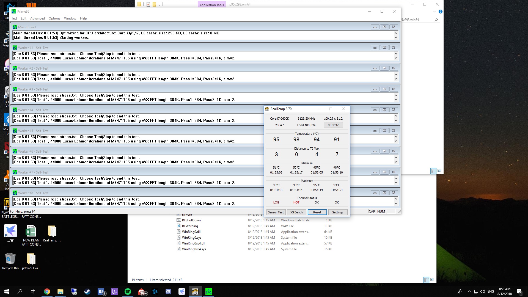Click Google Chrome taskbar icon

tap(47, 291)
